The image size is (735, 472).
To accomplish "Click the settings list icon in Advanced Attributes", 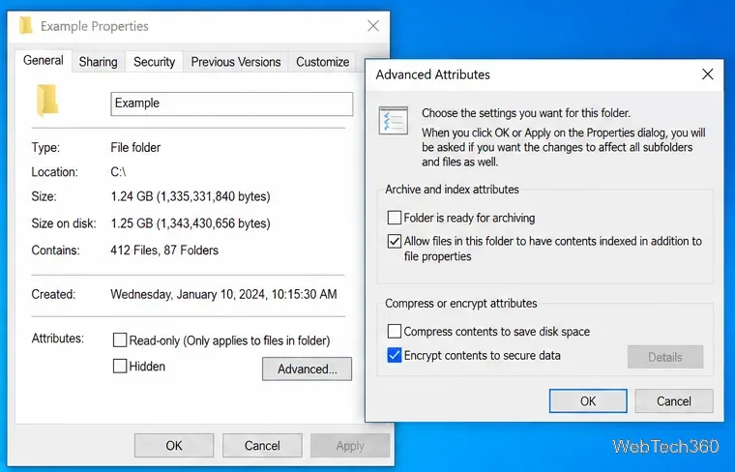I will [x=394, y=121].
